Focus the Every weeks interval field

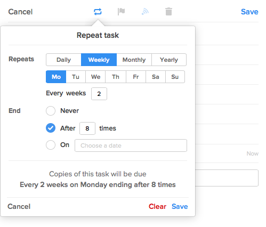(99, 94)
